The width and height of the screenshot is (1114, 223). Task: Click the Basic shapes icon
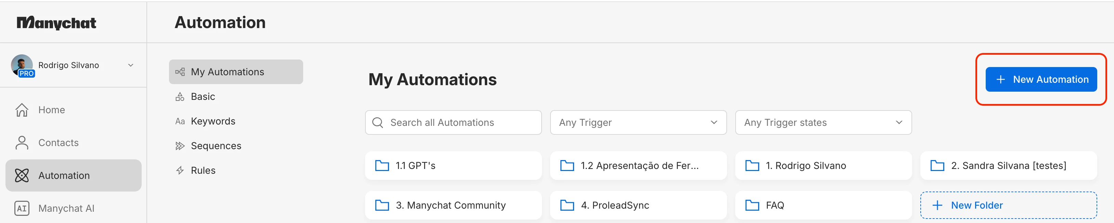180,97
